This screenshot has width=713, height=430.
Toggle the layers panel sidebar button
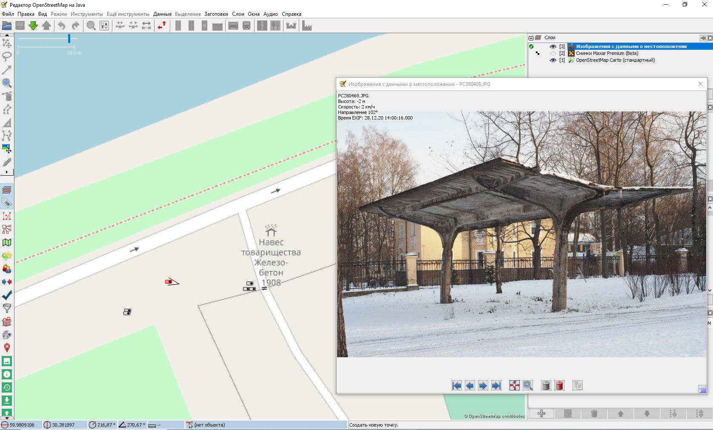tap(7, 190)
